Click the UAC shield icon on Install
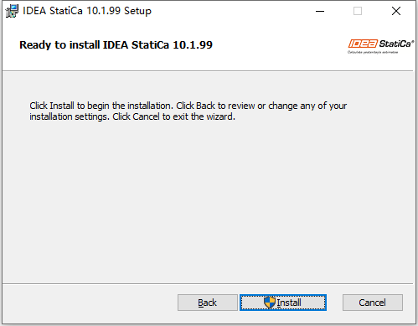Image resolution: width=418 pixels, height=326 pixels. click(x=270, y=303)
